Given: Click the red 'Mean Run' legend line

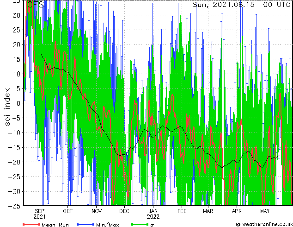Looking at the screenshot, I should (x=31, y=224).
